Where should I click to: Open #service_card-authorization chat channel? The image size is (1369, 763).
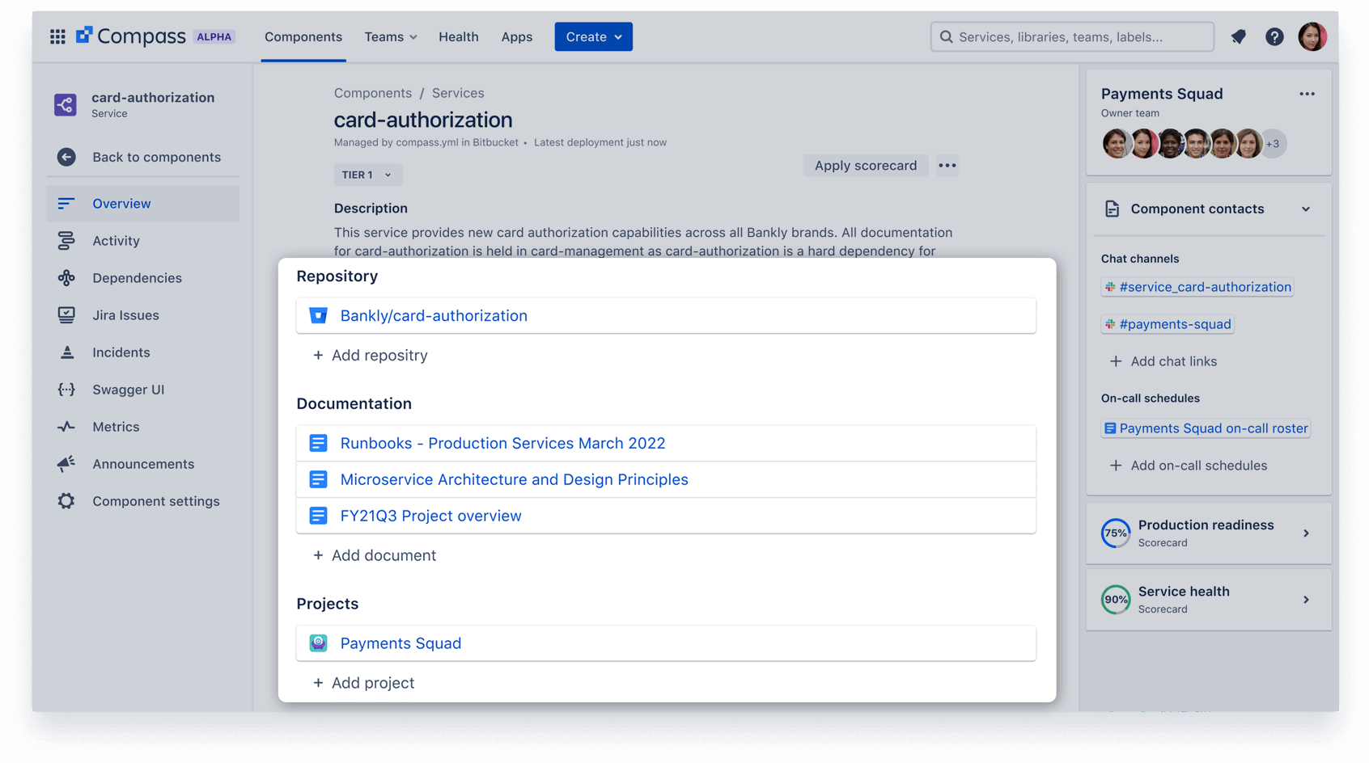[x=1197, y=287]
